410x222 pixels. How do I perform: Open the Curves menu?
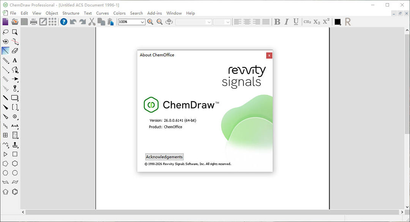[102, 13]
